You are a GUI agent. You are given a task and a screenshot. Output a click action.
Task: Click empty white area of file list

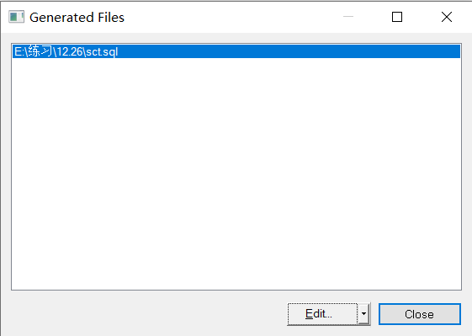(236, 173)
